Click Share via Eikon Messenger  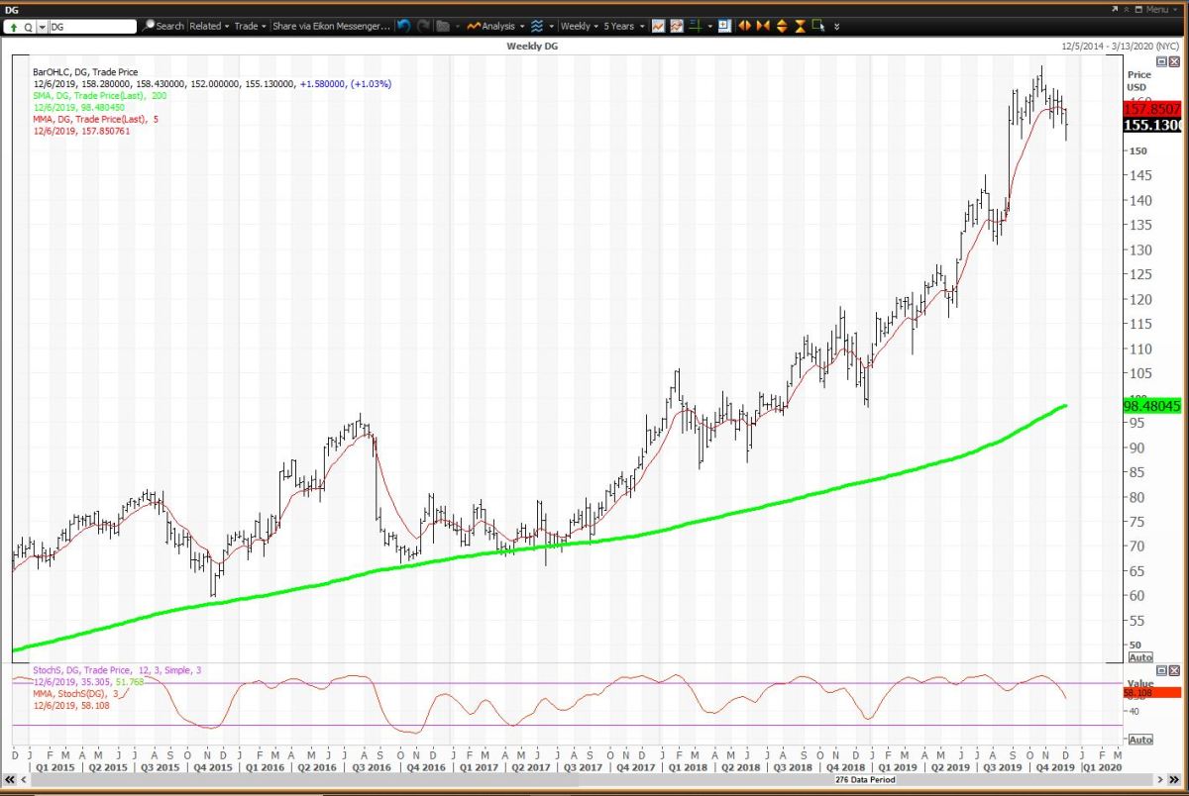(x=332, y=26)
